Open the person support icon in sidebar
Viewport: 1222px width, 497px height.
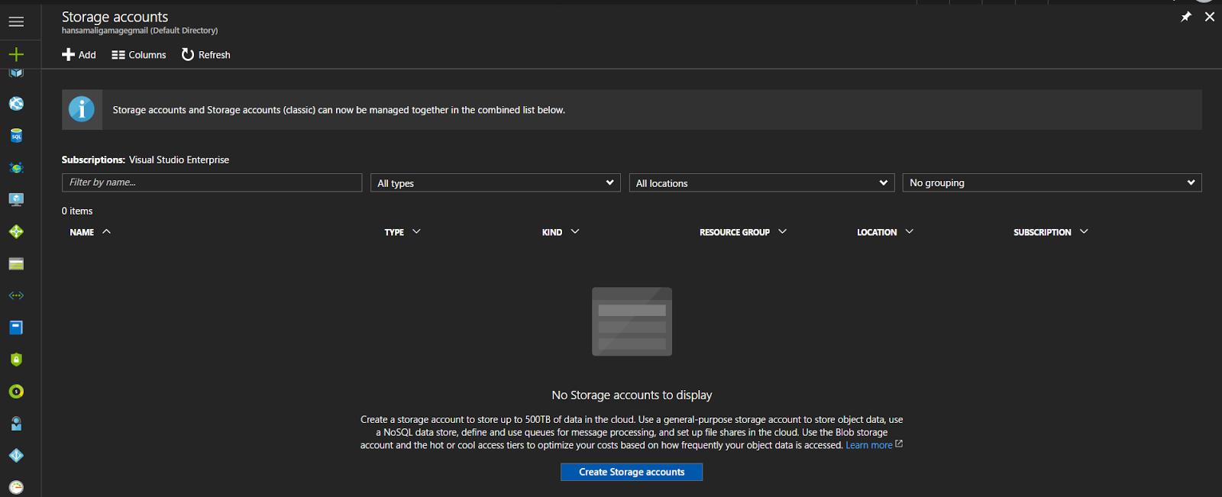16,424
